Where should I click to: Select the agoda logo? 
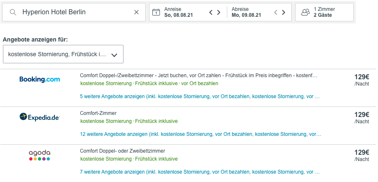39,156
